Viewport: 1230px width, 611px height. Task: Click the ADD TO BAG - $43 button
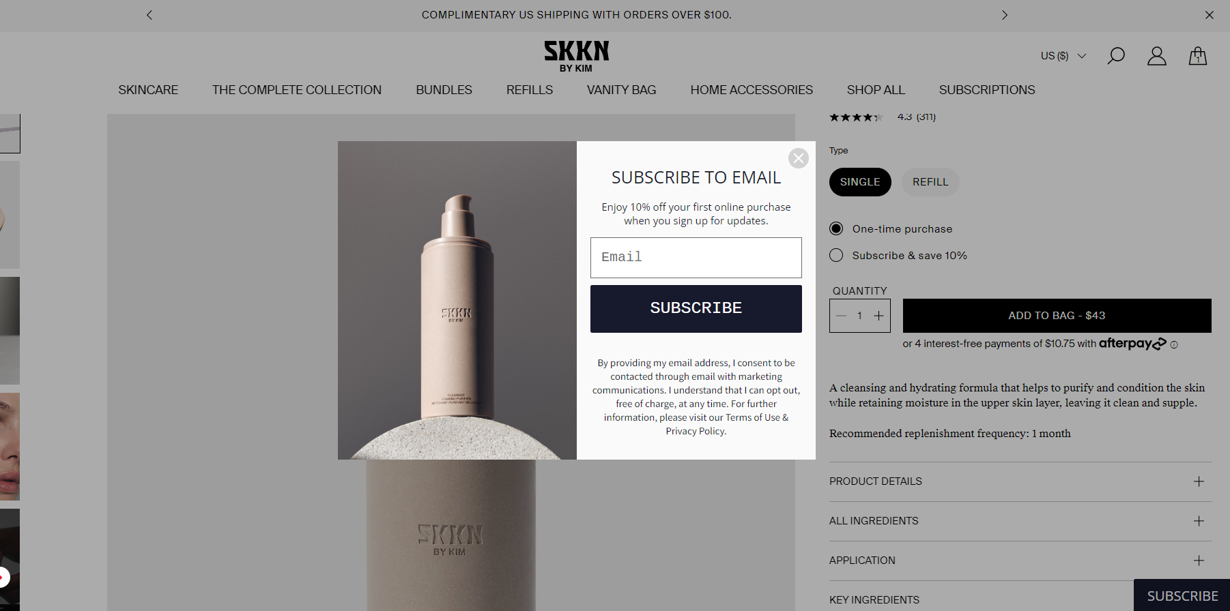pyautogui.click(x=1057, y=316)
